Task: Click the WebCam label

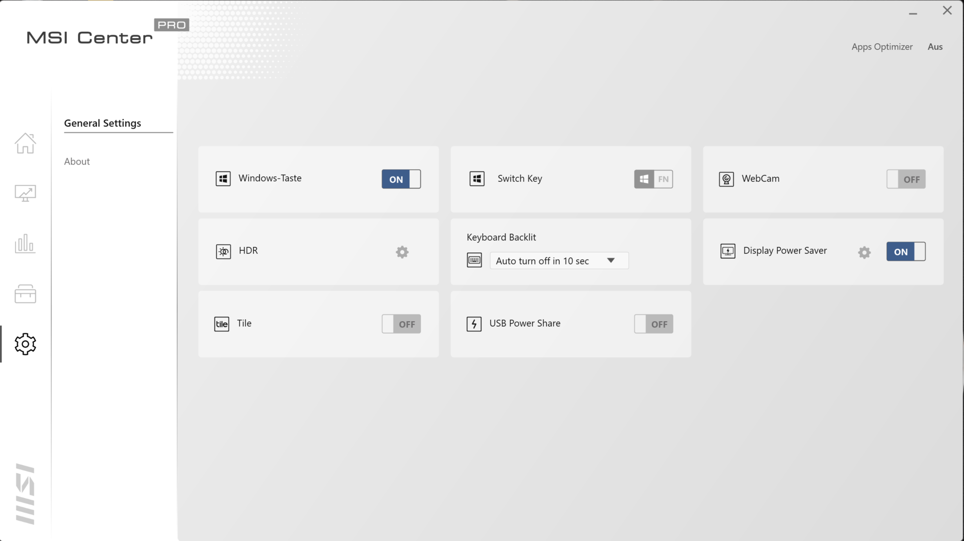Action: tap(761, 178)
